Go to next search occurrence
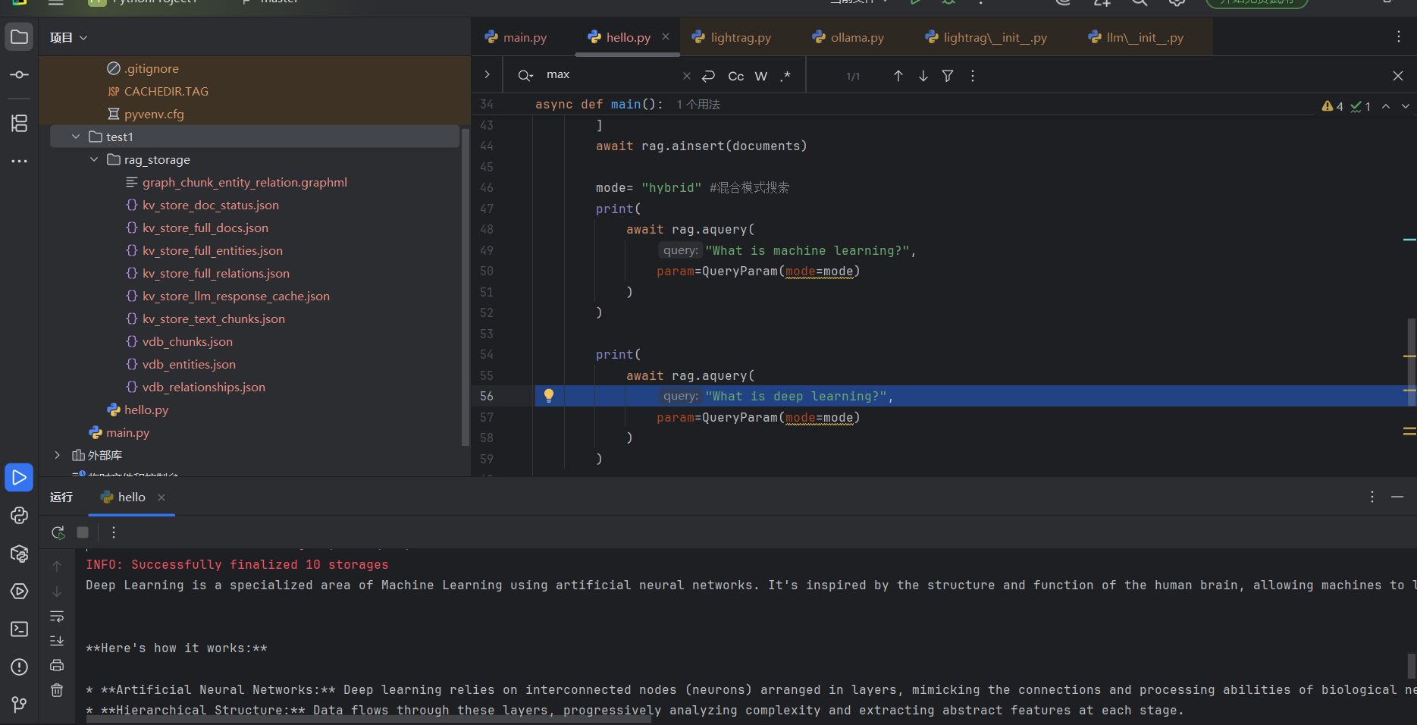 coord(923,76)
